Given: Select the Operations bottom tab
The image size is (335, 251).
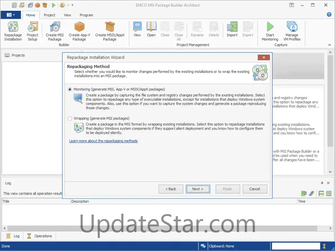Looking at the screenshot, I should coord(40,236).
